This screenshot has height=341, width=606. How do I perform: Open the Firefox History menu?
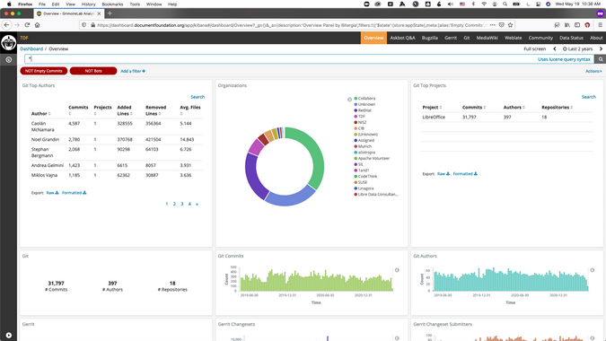(x=88, y=4)
